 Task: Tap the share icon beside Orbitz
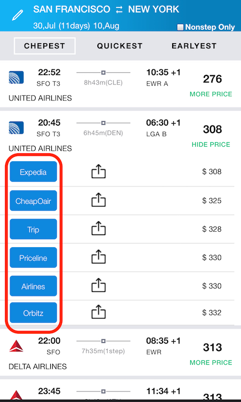tap(98, 312)
